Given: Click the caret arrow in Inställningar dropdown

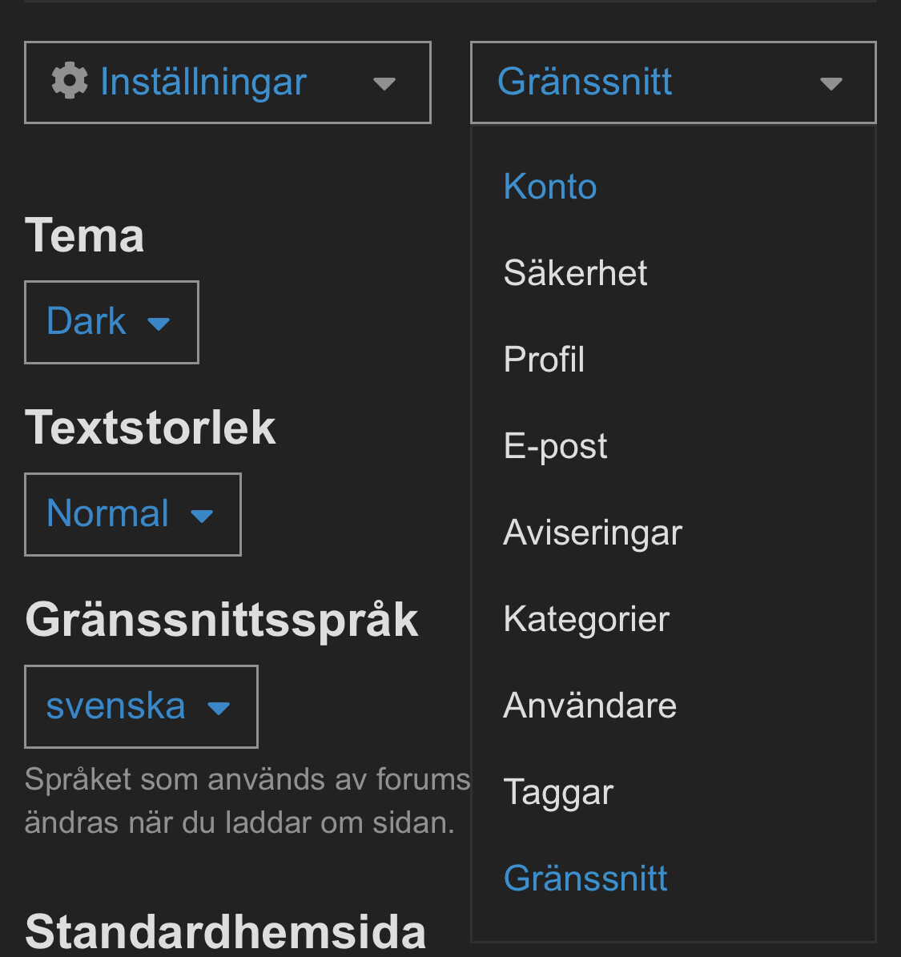Looking at the screenshot, I should [384, 83].
